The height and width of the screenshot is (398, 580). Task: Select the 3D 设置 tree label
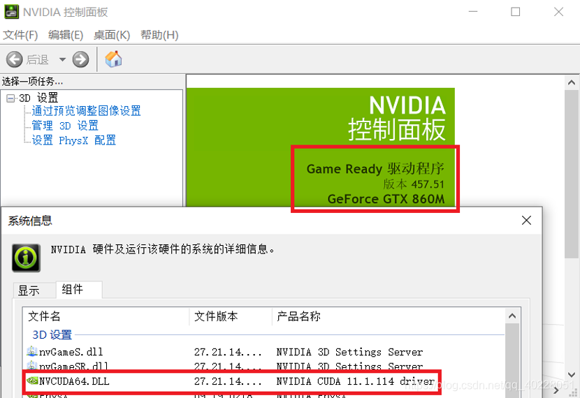(38, 98)
